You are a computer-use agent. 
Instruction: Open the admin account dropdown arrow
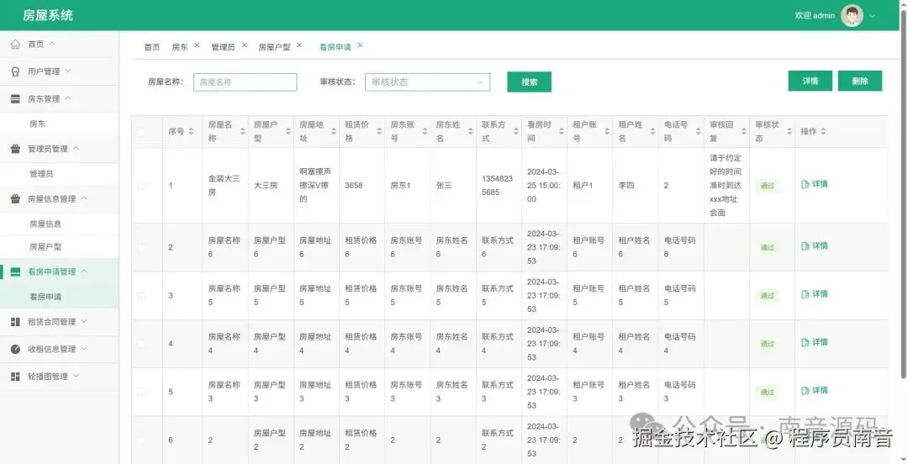pos(872,16)
